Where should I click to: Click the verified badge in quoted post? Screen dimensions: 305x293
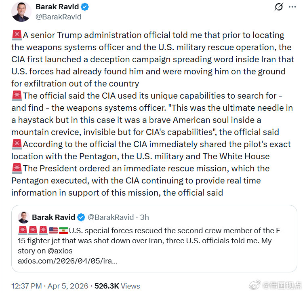(81, 217)
